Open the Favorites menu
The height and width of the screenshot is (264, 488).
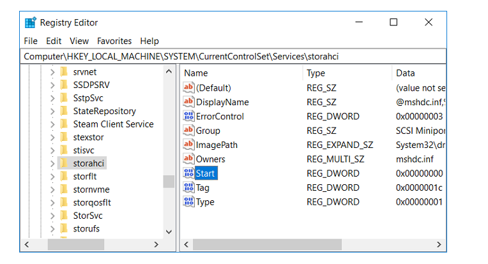pyautogui.click(x=114, y=41)
